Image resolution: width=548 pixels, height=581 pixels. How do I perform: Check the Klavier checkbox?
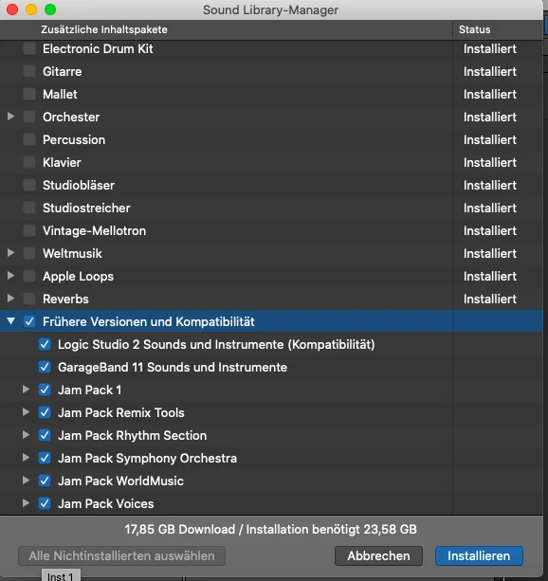29,162
